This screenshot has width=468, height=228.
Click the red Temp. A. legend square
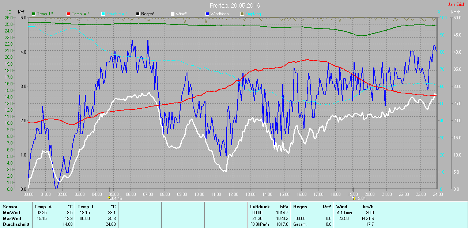coord(68,14)
